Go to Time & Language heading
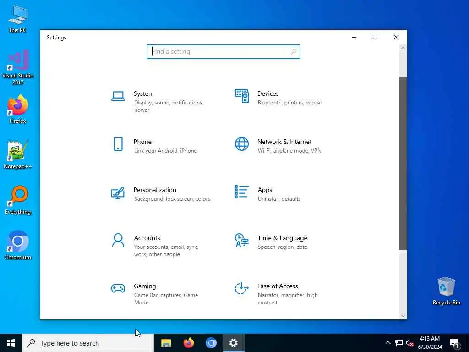Viewport: 469px width, 352px height. click(x=282, y=238)
